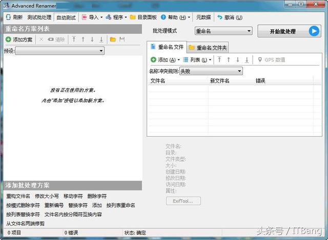This screenshot has width=328, height=240.
Task: Add the 按列表重命名 method
Action: 121,205
